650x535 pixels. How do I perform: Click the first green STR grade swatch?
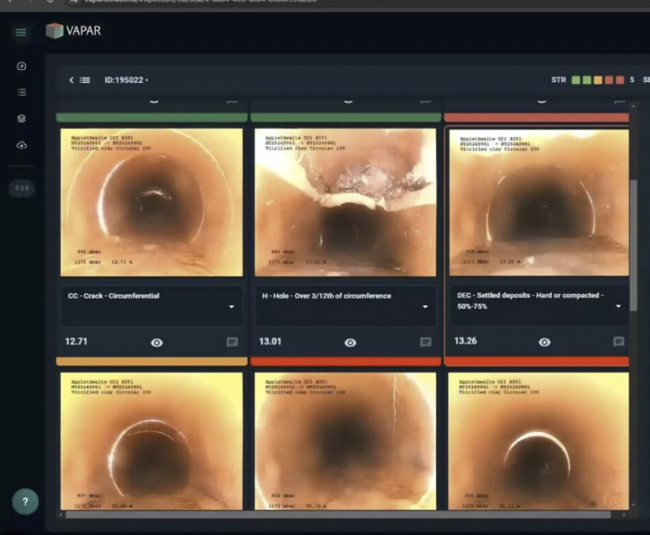coord(576,80)
